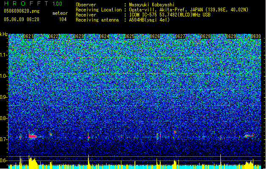Click the meteor echo just past 0622
Viewport: 266px width, 169px height.
(x=51, y=134)
